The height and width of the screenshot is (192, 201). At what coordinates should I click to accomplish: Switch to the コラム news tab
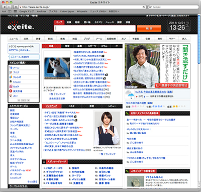click(x=104, y=46)
